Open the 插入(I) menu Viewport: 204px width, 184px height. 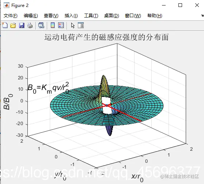[x=71, y=16]
